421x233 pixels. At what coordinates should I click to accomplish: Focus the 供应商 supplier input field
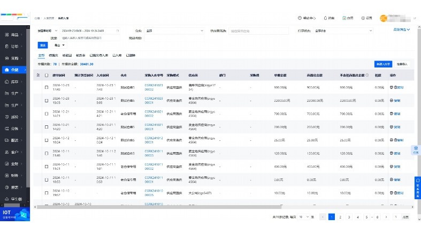point(258,31)
